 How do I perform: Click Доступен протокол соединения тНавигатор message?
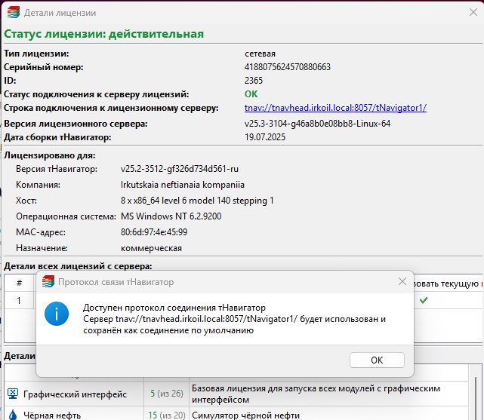pos(174,308)
